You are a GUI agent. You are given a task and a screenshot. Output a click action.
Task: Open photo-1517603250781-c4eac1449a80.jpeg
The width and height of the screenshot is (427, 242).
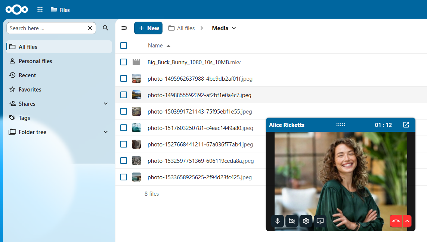pyautogui.click(x=200, y=128)
